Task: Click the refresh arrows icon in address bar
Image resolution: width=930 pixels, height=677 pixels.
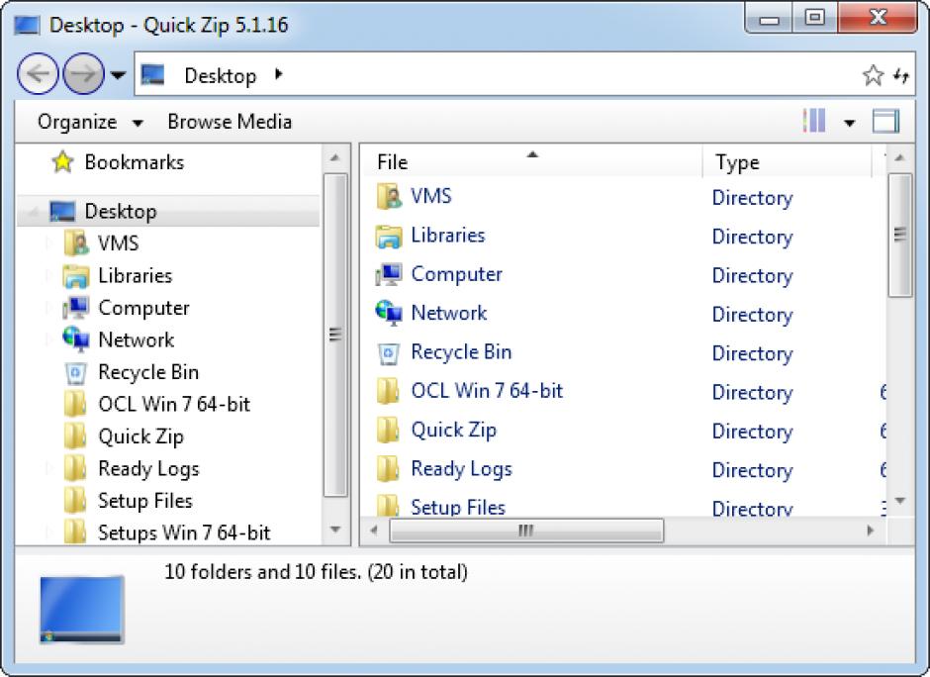Action: 901,75
